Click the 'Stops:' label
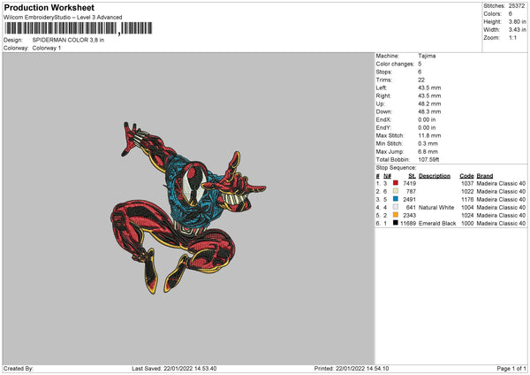530x375 pixels. coord(384,73)
